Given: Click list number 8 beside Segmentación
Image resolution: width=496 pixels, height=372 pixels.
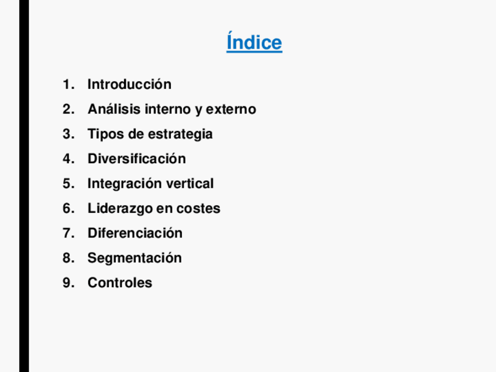Looking at the screenshot, I should pos(68,258).
